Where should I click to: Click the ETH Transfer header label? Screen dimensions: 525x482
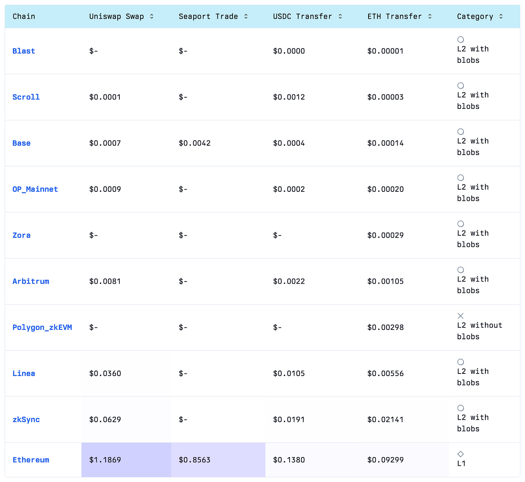tap(394, 17)
